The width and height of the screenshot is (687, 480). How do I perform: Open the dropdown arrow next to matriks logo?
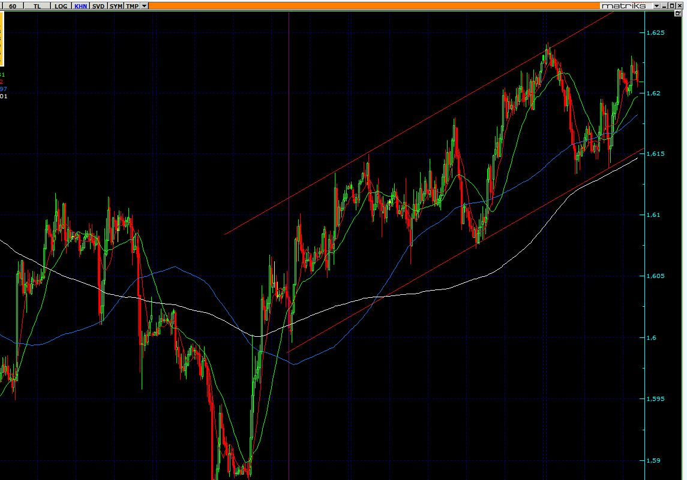pos(656,5)
